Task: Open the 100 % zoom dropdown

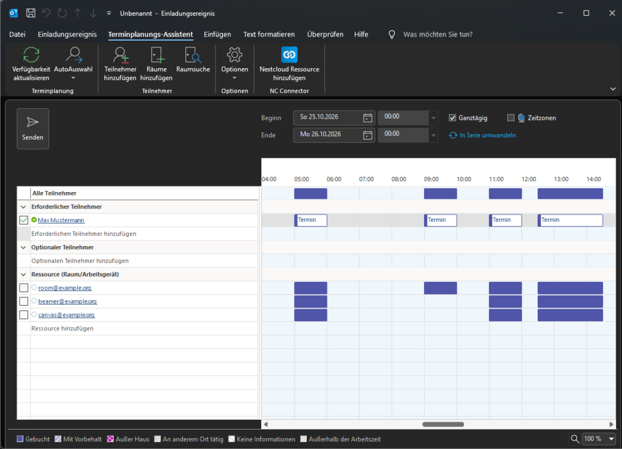Action: pyautogui.click(x=611, y=439)
